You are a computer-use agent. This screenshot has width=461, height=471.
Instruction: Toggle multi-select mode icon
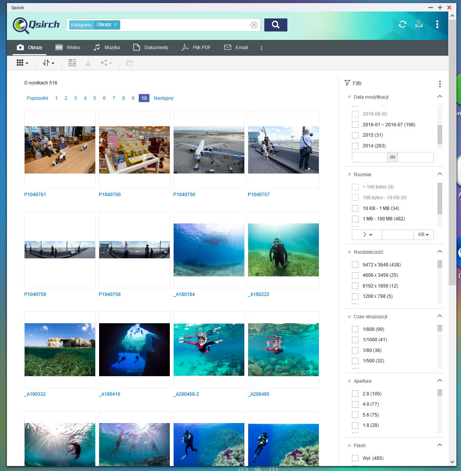coord(72,63)
